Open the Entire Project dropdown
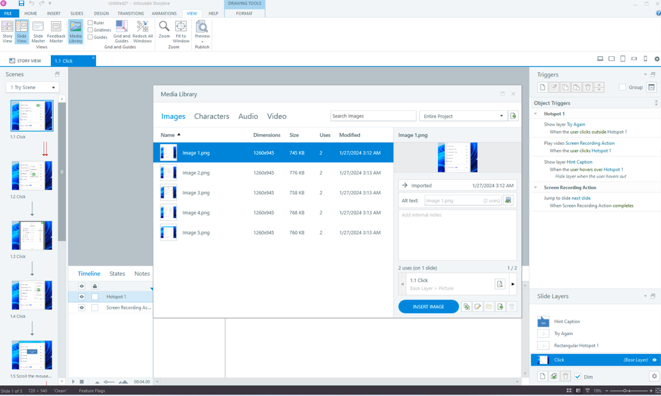 coord(463,116)
